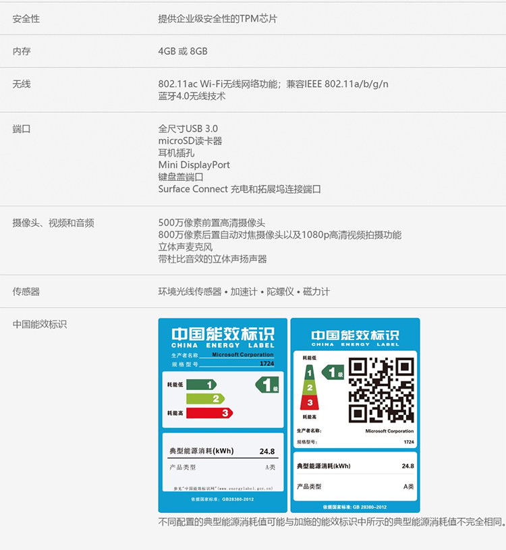The width and height of the screenshot is (506, 550).
Task: Click the 24.8 kWh value in left label
Action: [267, 451]
